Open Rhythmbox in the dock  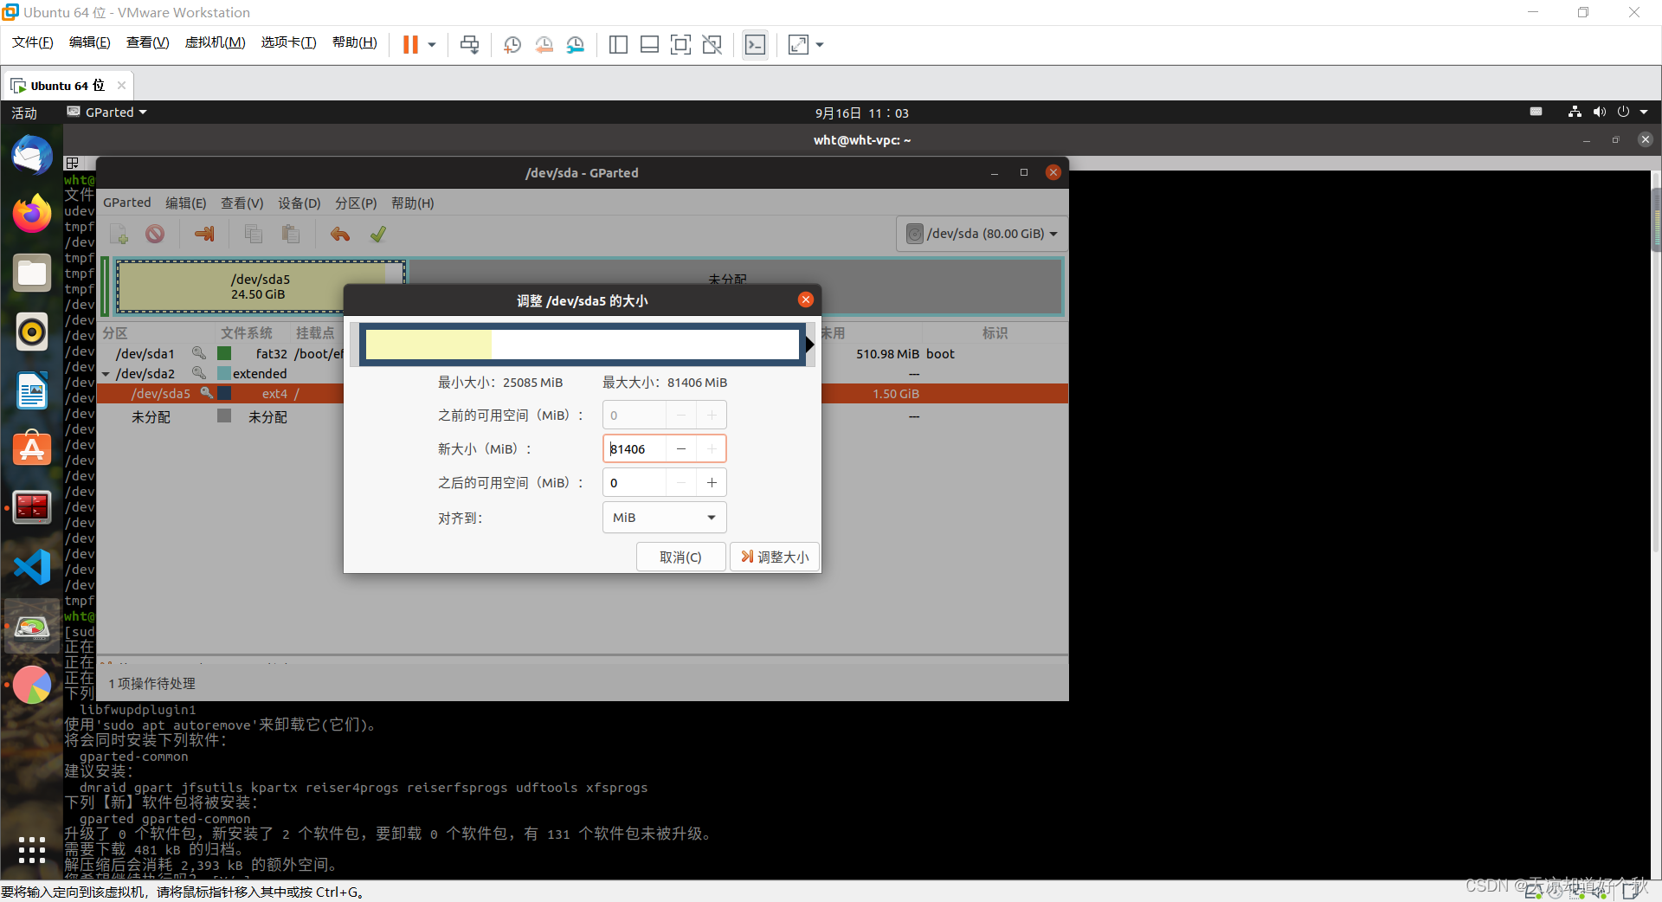click(x=32, y=332)
